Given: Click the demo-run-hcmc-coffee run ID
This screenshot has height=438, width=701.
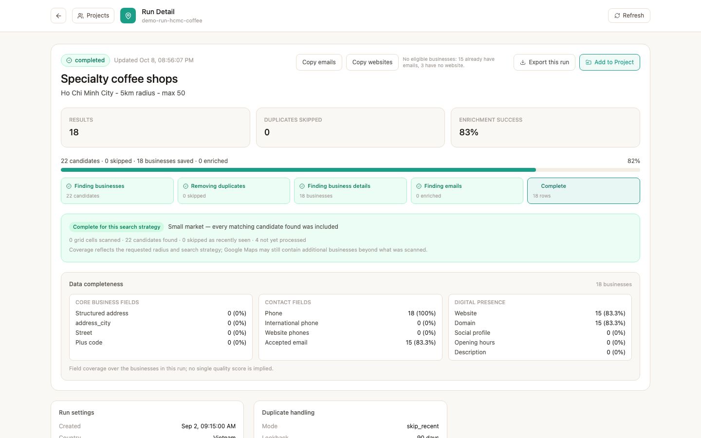Looking at the screenshot, I should tap(172, 21).
